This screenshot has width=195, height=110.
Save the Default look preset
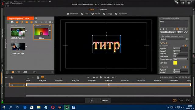187,39
